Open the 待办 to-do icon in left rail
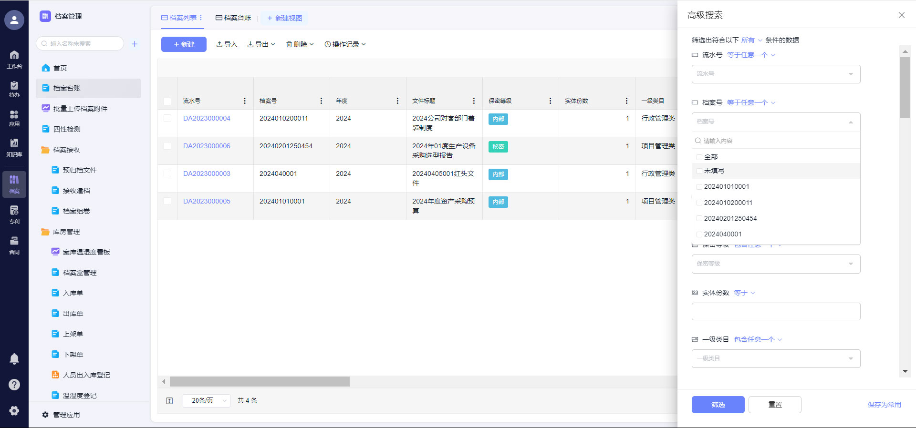The height and width of the screenshot is (428, 916). coord(14,89)
